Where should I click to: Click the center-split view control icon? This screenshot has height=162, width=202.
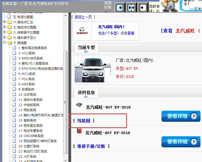coord(131,7)
